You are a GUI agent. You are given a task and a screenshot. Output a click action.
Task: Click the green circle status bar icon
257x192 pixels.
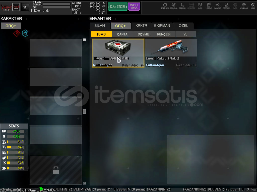[41, 189]
